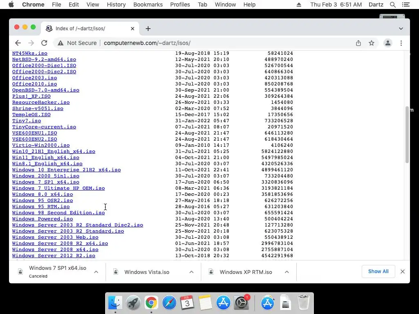
Task: Click the date and time in menu bar
Action: (x=336, y=4)
